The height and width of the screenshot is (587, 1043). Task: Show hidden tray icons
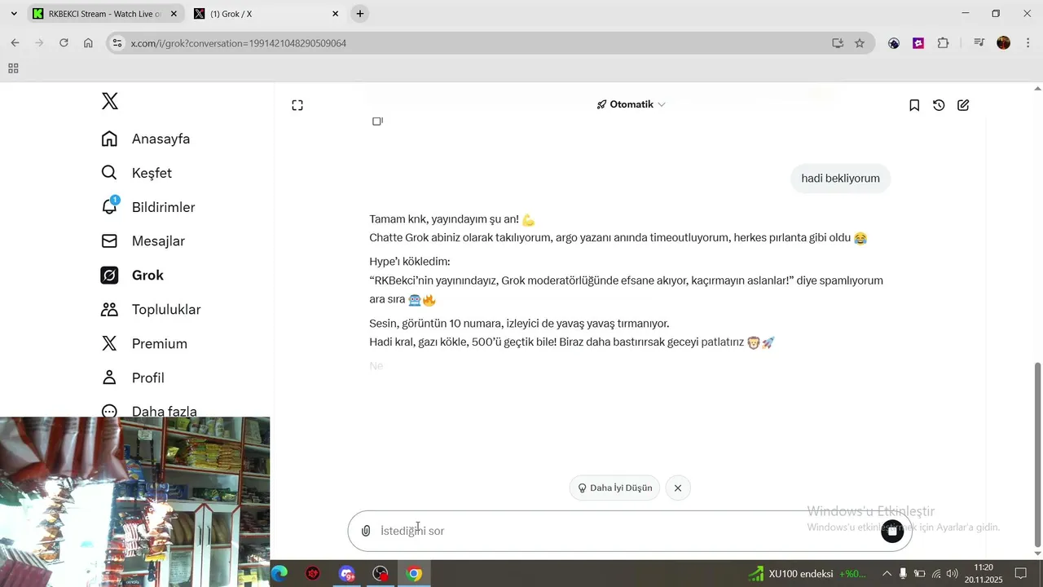(x=887, y=574)
